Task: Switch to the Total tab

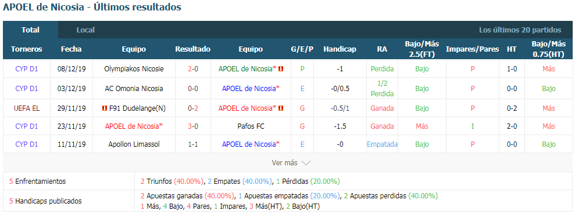Action: tap(30, 30)
